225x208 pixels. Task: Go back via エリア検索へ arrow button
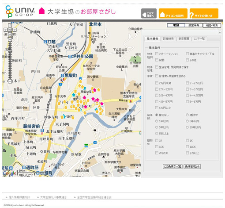[x=149, y=13]
